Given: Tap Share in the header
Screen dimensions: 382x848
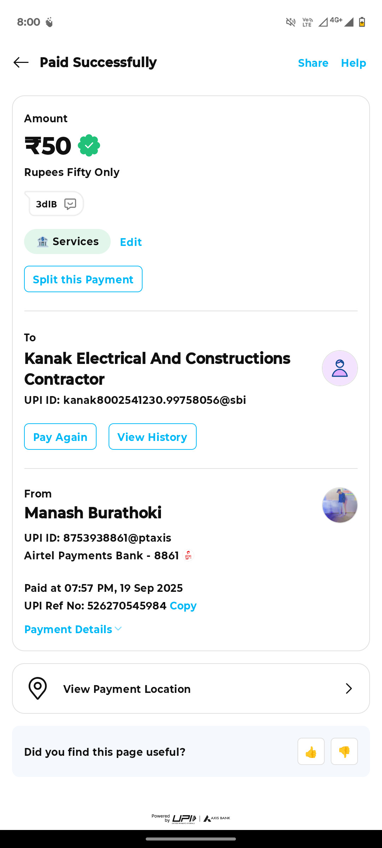Looking at the screenshot, I should [313, 63].
